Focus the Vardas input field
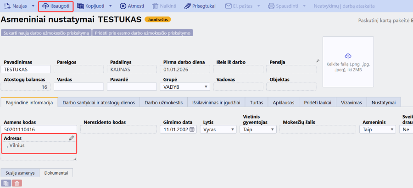The height and width of the screenshot is (188, 413). click(79, 86)
